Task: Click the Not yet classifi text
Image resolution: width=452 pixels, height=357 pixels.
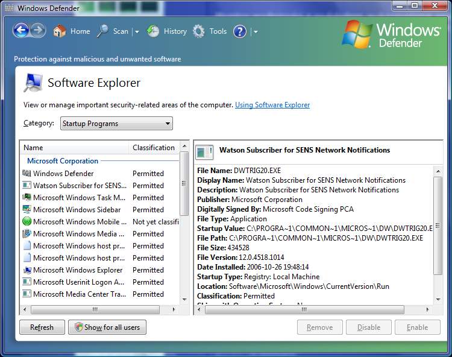Action: point(155,222)
